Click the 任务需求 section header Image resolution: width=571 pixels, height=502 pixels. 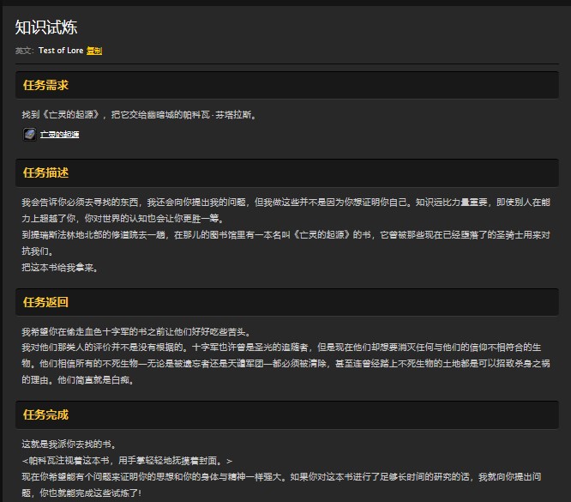[46, 85]
